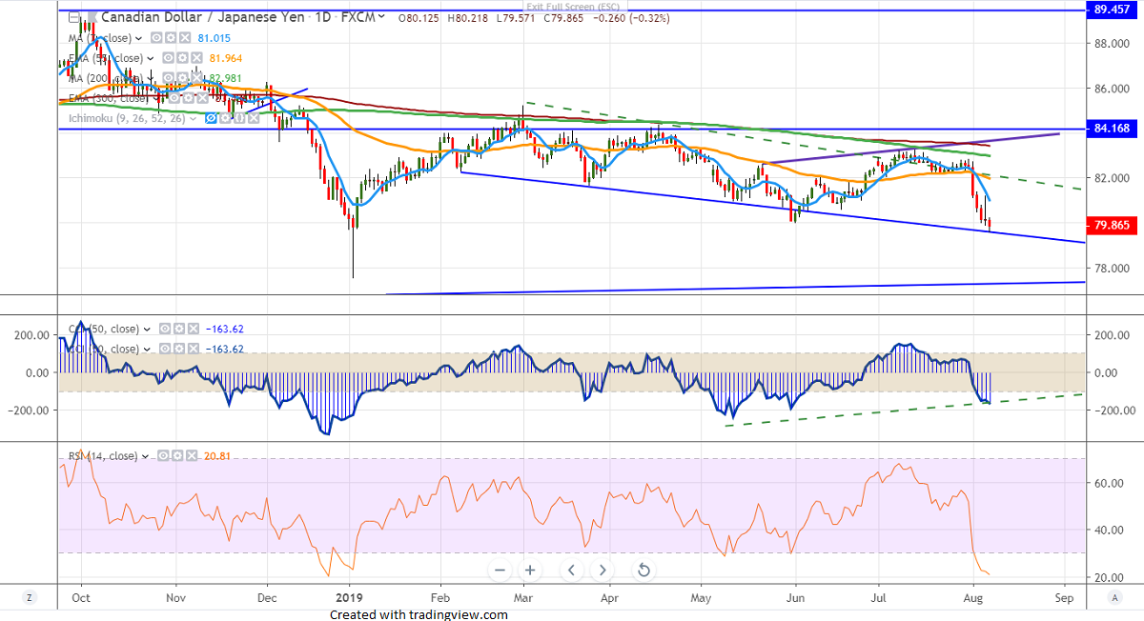Remove the EMA 300 indicator with its X

202,97
